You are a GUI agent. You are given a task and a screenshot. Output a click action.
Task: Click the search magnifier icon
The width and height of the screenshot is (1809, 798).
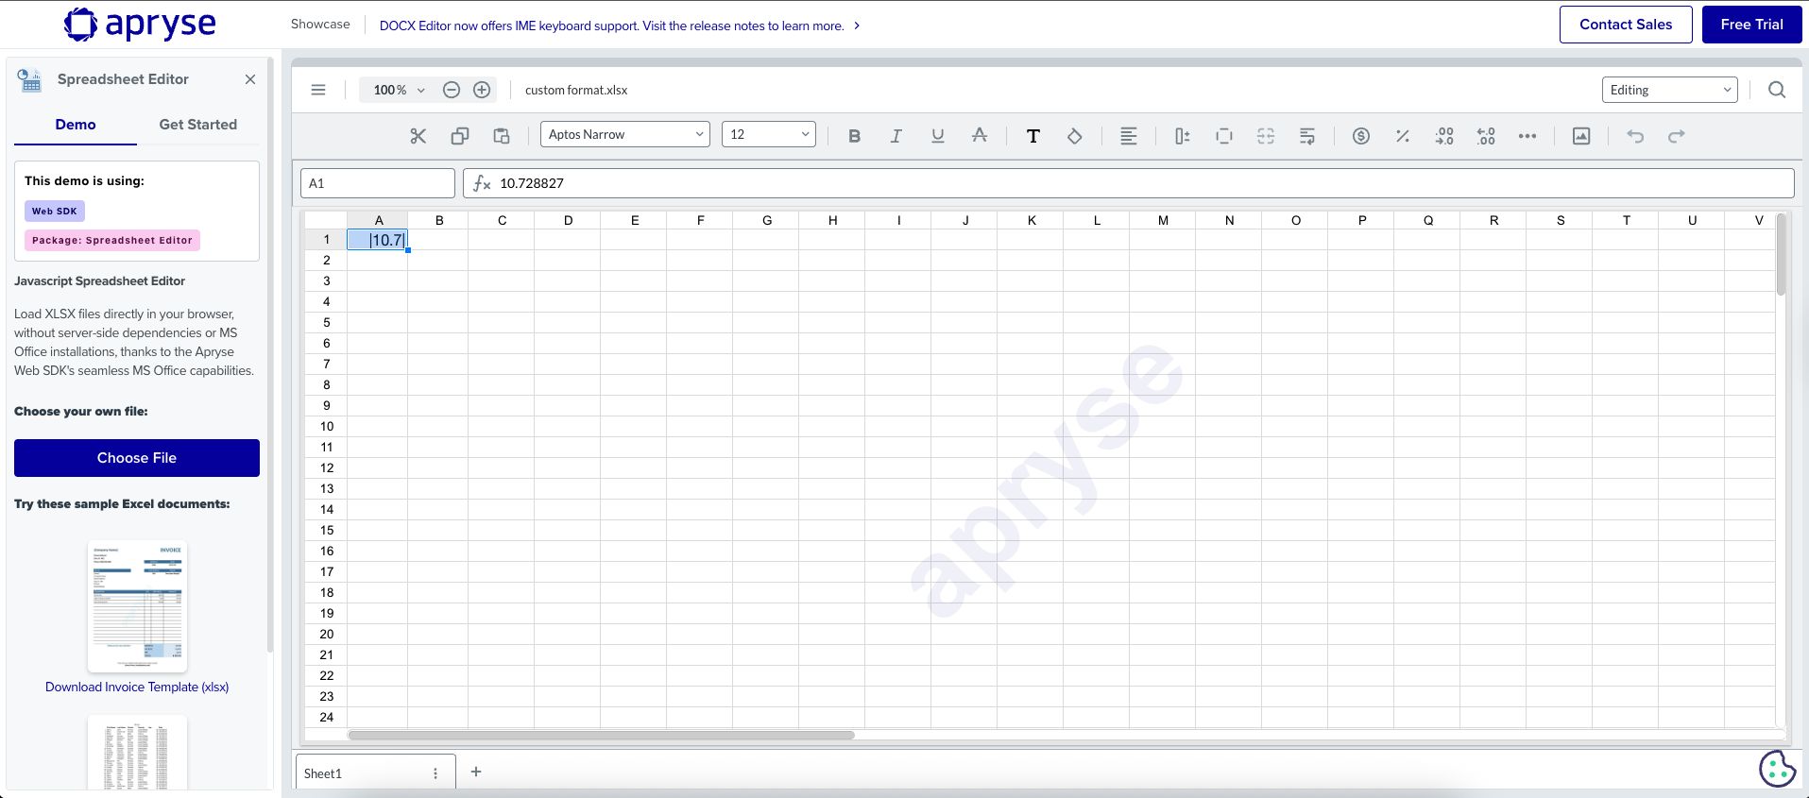coord(1777,90)
